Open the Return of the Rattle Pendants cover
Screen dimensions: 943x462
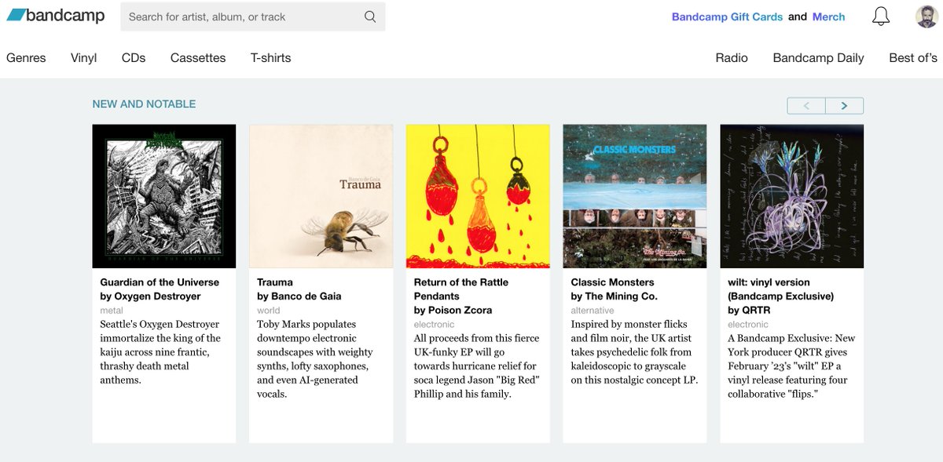(x=478, y=196)
